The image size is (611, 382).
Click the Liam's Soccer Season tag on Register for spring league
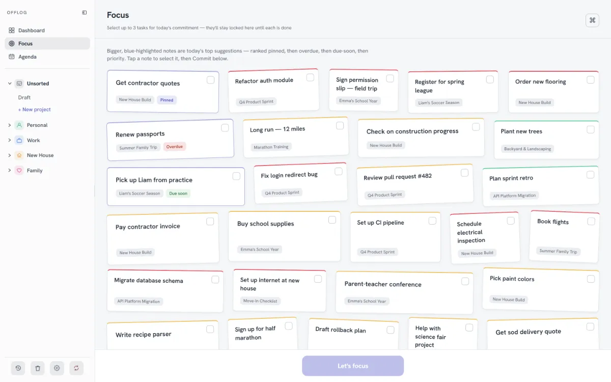click(439, 103)
